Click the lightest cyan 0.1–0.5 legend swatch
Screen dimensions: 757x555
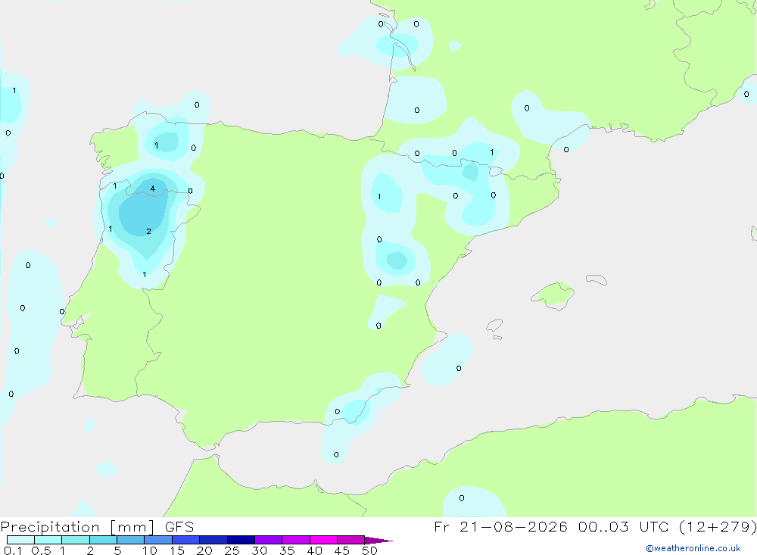click(x=20, y=540)
